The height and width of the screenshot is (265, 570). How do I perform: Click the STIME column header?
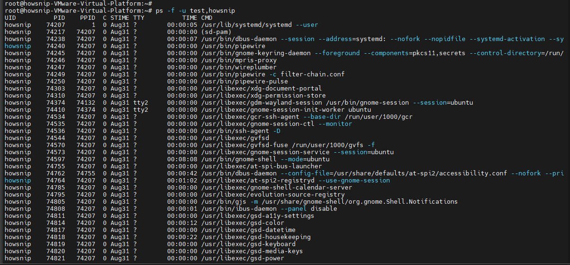120,18
